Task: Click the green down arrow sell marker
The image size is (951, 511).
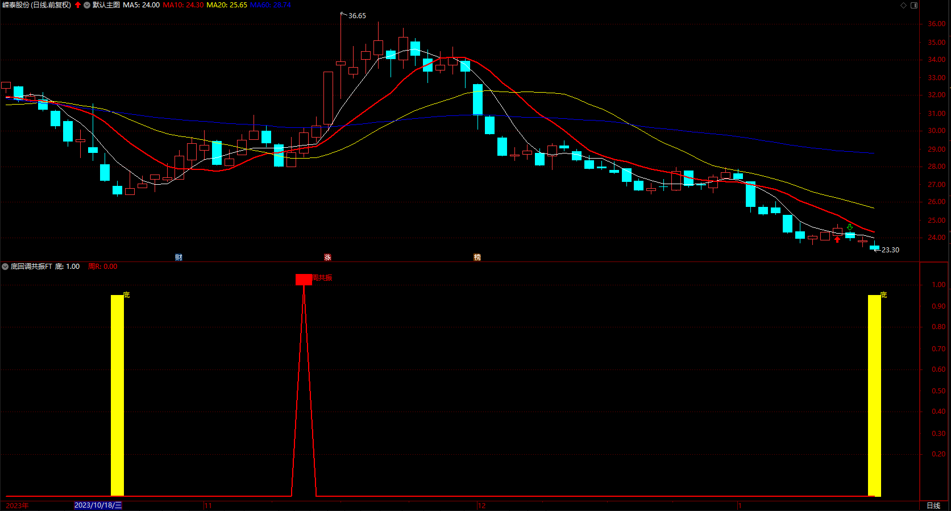Action: (849, 227)
